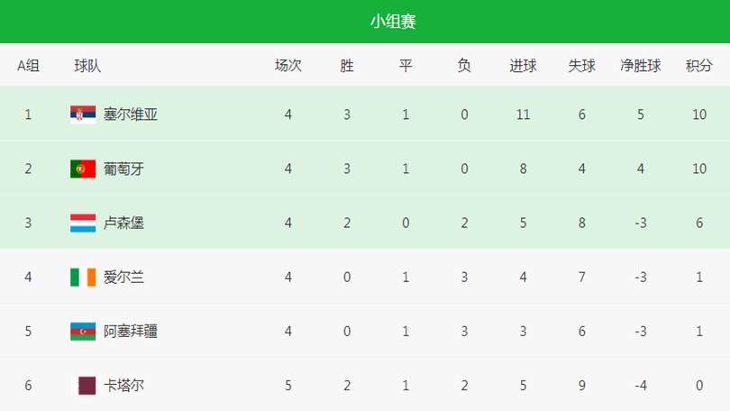Click the 净胜球 column header
Image resolution: width=730 pixels, height=411 pixels.
[x=641, y=66]
